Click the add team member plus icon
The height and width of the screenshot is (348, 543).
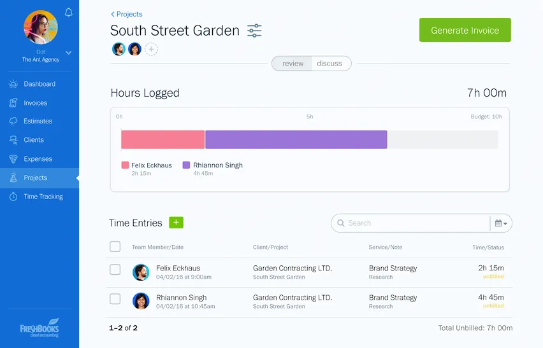pos(151,49)
